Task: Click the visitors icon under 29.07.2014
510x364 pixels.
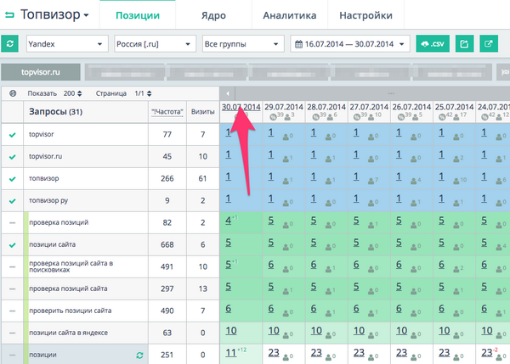Action: coord(287,117)
